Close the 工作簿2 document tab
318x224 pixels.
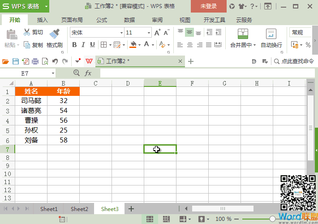(180, 61)
